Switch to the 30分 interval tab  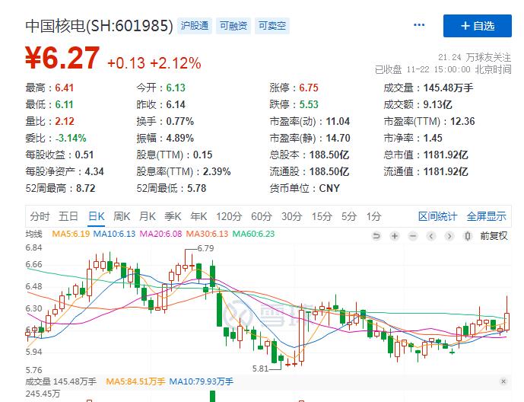pyautogui.click(x=292, y=216)
